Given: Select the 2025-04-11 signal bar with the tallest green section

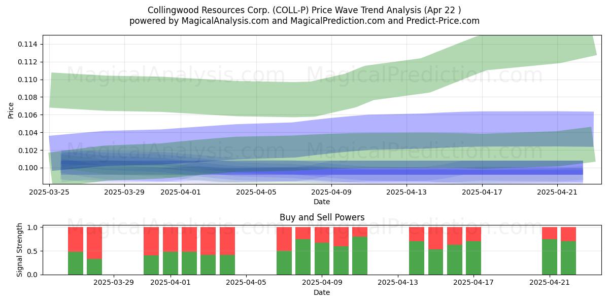Looking at the screenshot, I should point(360,251).
